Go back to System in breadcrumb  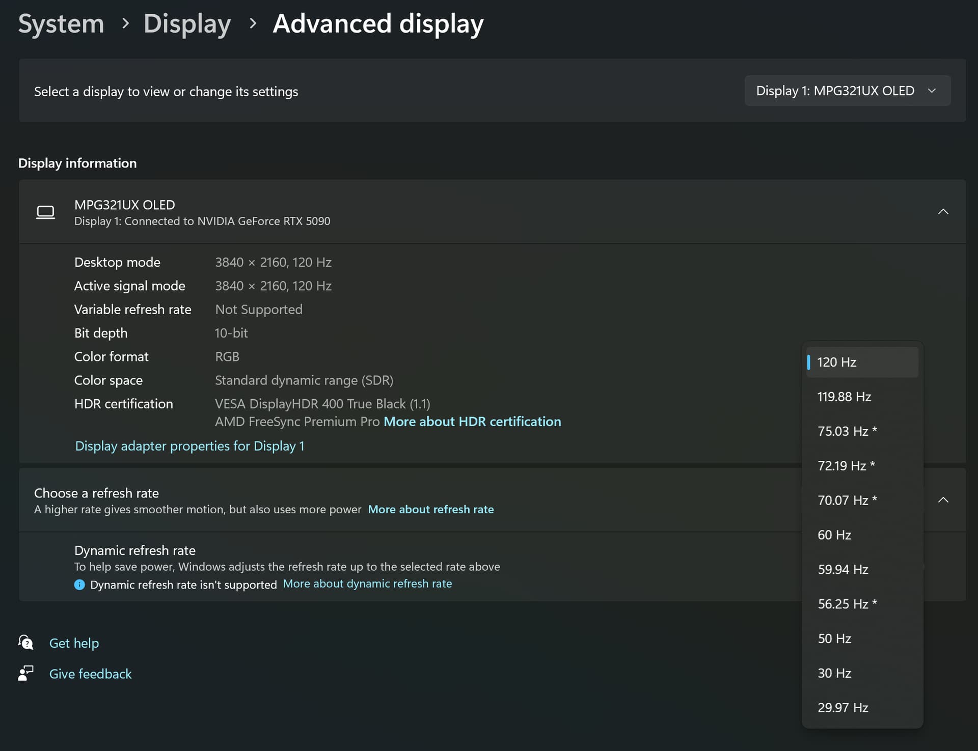tap(61, 23)
